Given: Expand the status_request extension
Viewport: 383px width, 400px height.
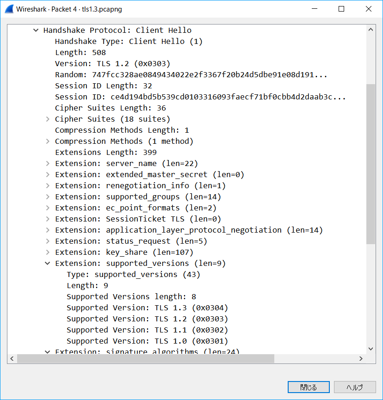Looking at the screenshot, I should point(48,241).
